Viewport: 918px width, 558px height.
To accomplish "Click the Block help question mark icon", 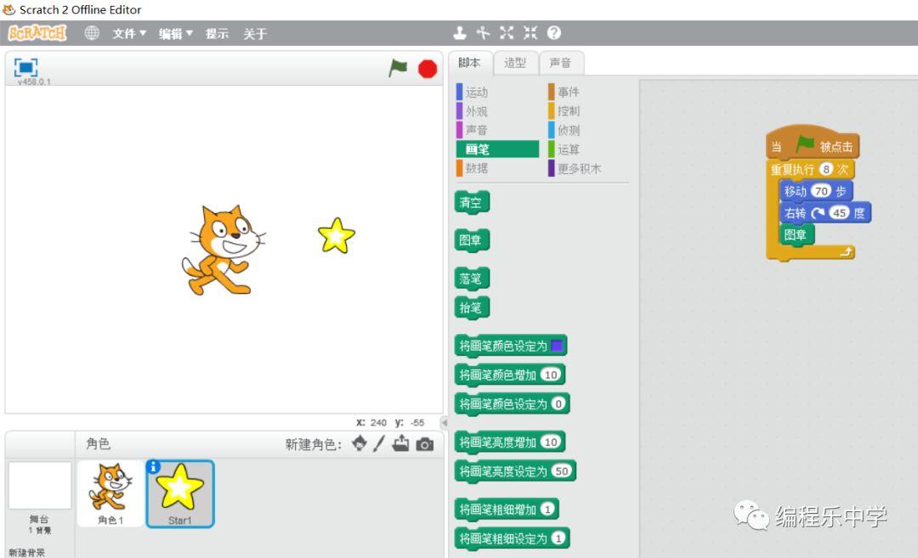I will point(554,33).
